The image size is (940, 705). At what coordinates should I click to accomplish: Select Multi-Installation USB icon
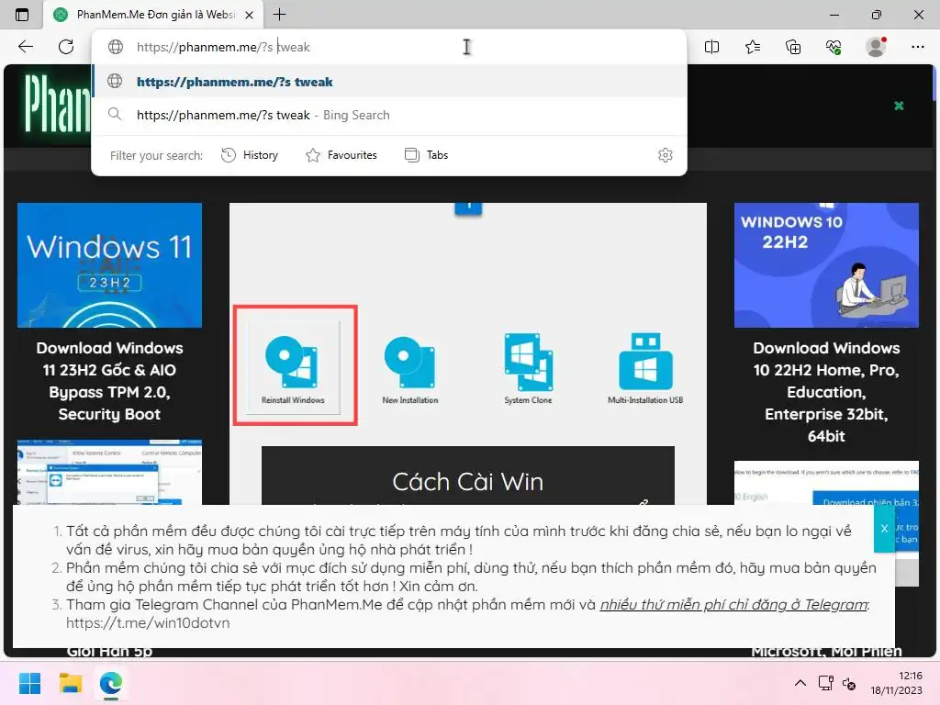pyautogui.click(x=645, y=369)
